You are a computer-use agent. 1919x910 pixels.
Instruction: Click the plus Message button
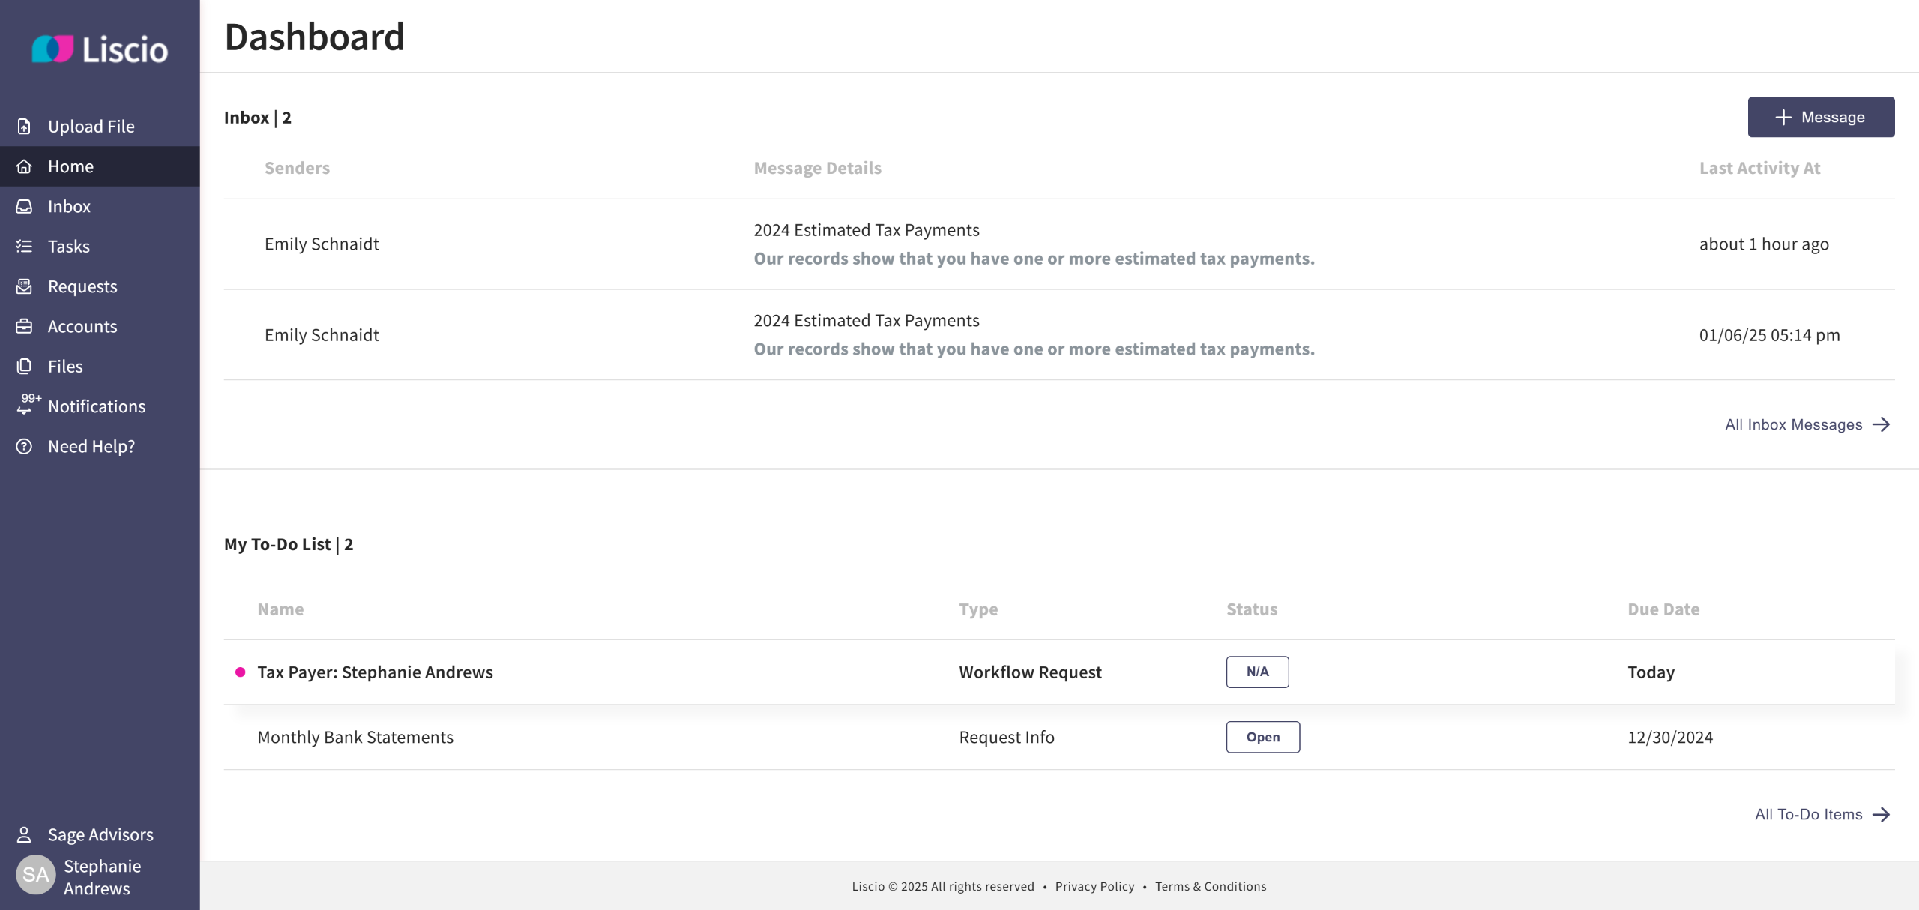[x=1820, y=117]
